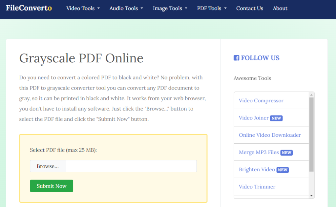
Task: Go to the Contact Us page
Action: tap(249, 9)
